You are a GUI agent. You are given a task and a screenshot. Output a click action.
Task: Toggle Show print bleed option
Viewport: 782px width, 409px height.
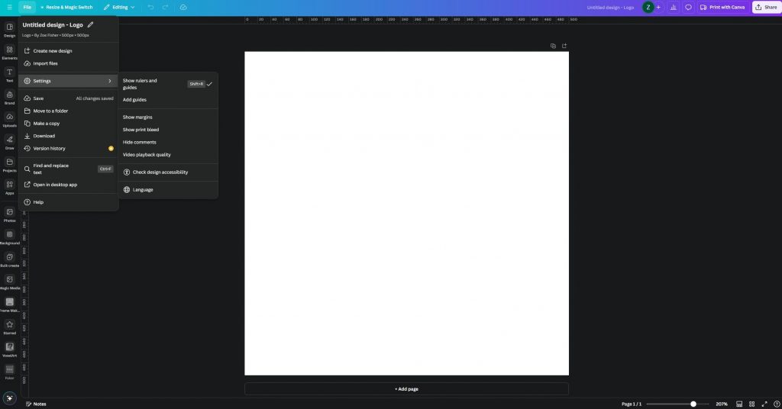pos(141,130)
